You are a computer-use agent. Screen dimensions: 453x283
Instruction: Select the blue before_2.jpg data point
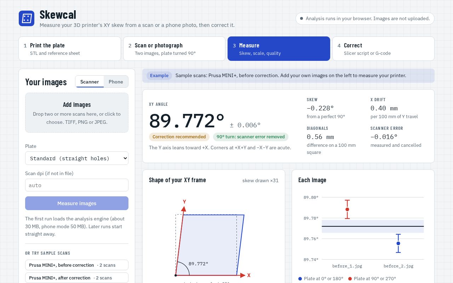tap(398, 243)
